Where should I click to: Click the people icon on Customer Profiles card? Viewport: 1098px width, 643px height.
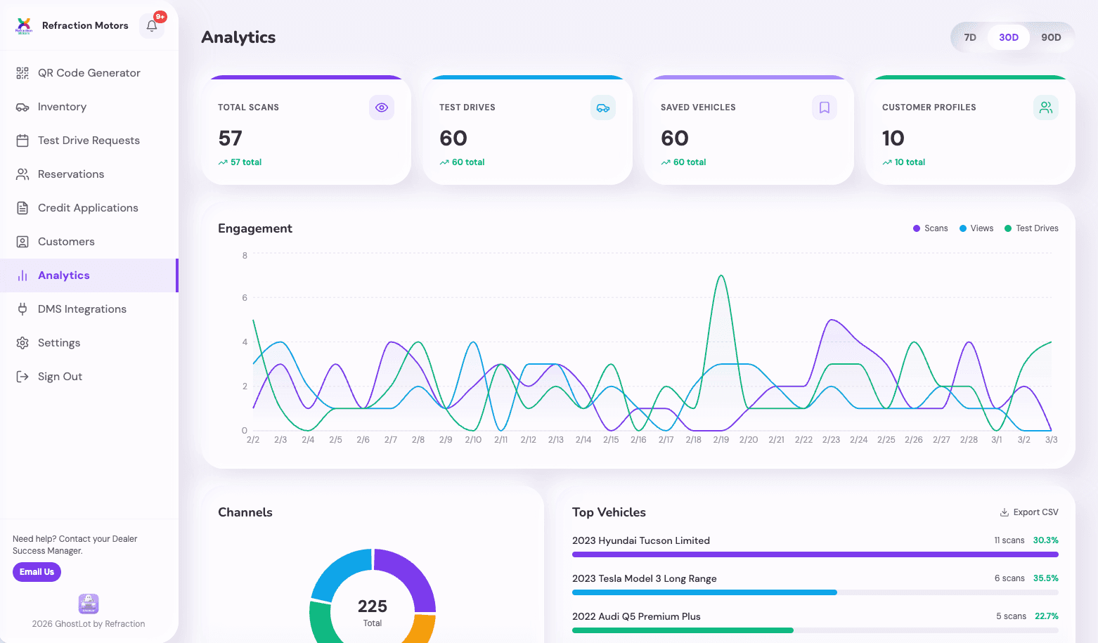[1046, 108]
